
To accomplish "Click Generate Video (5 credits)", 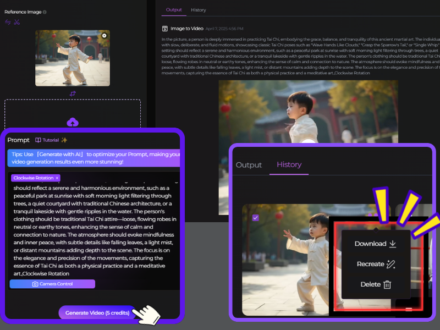I will pos(97,313).
